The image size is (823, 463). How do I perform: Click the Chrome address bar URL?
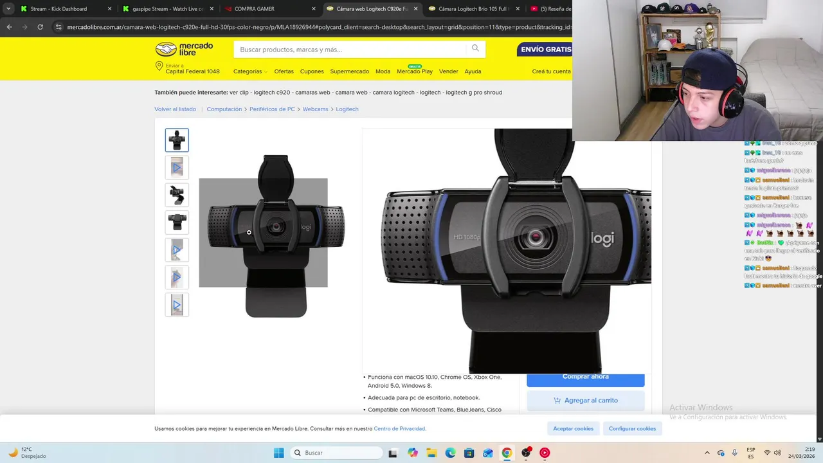click(x=318, y=27)
